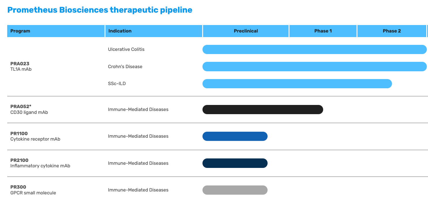Click the PRA023 program name
Viewport: 428px width, 203px height.
[x=20, y=64]
